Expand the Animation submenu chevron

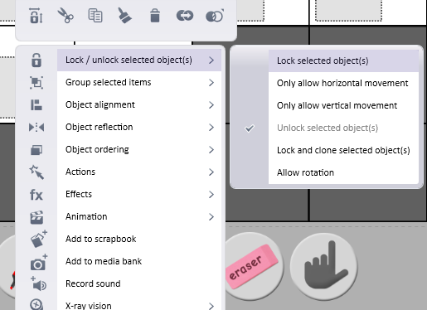pos(211,217)
